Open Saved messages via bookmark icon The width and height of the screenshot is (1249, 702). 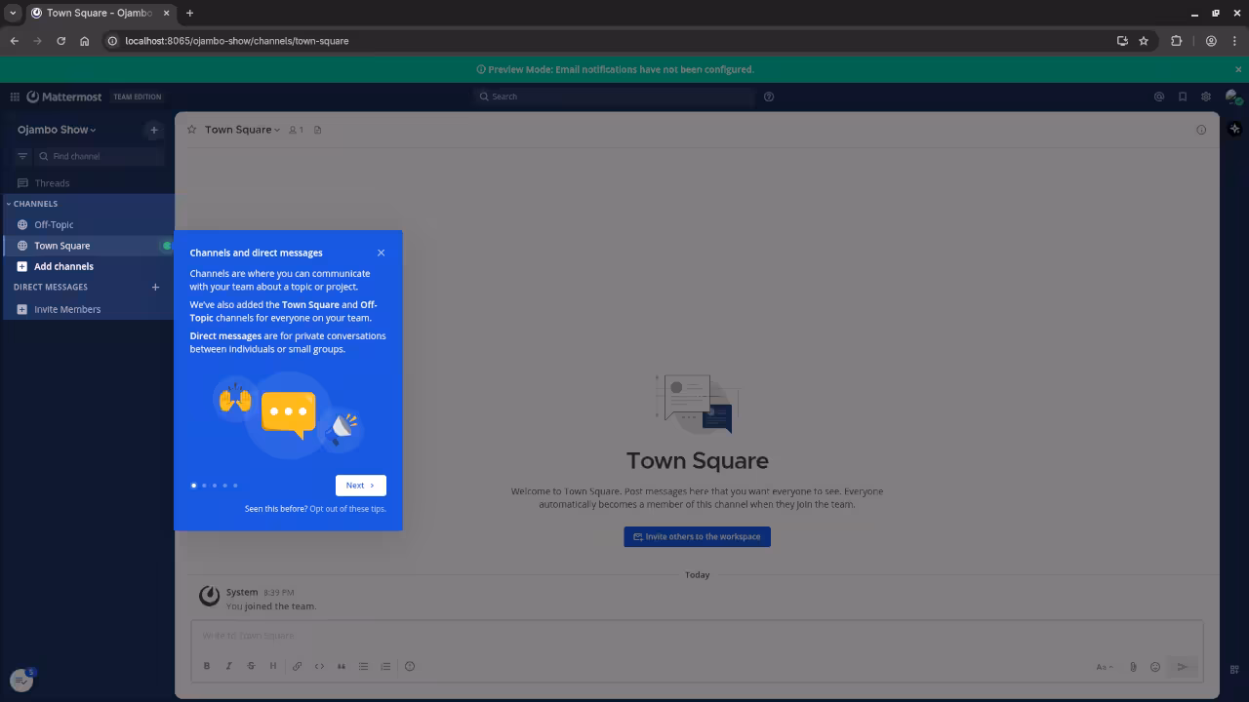pyautogui.click(x=1183, y=97)
